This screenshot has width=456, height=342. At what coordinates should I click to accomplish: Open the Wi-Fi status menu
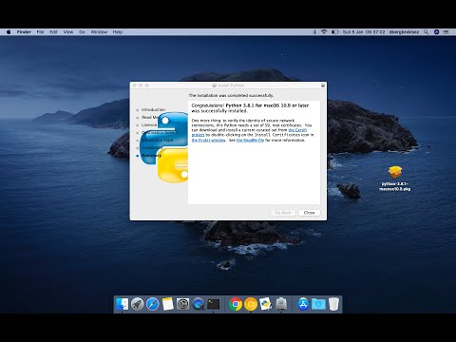[x=324, y=32]
